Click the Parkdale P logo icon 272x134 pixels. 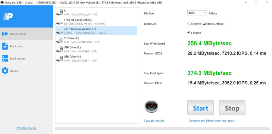click(7, 16)
